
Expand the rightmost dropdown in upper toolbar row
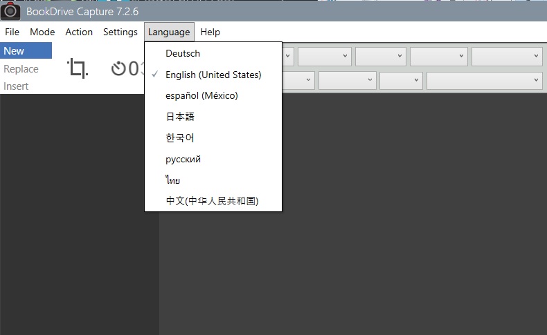507,56
